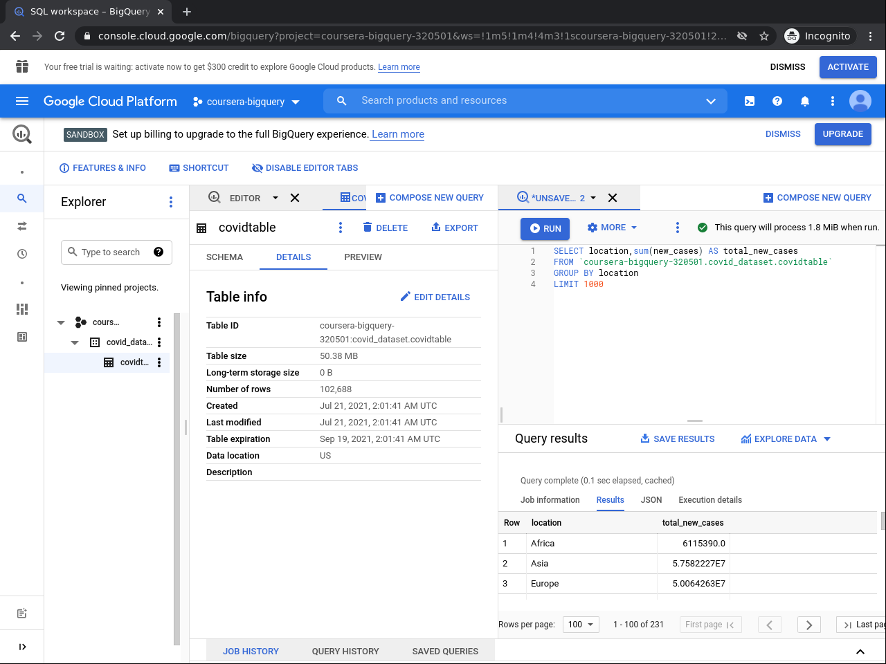Viewport: 886px width, 664px height.
Task: Open the header three-dot settings menu
Action: (x=833, y=101)
